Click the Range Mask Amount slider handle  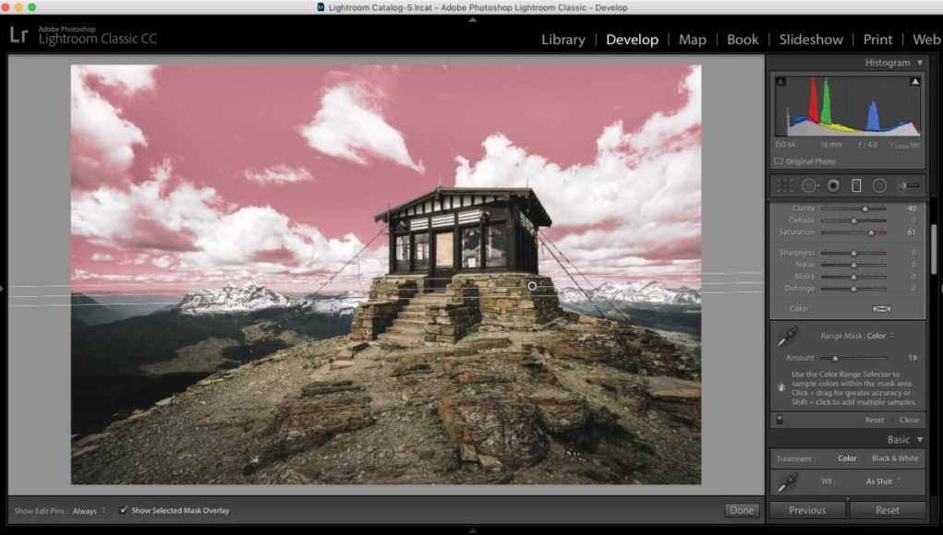tap(835, 359)
